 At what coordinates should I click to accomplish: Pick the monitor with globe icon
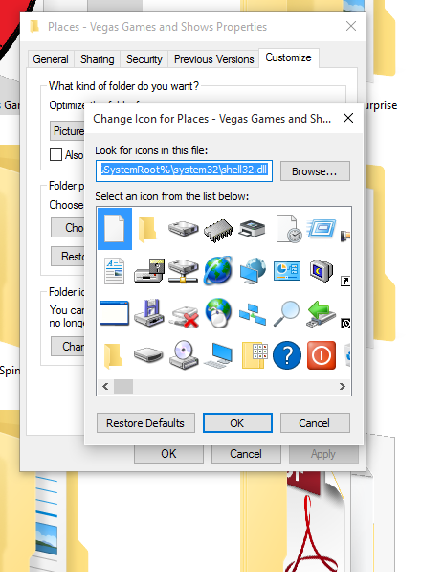coord(253,271)
